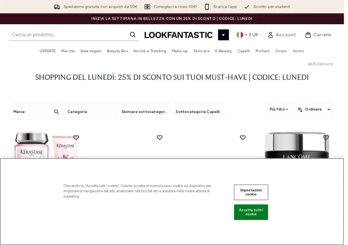Click Spedizione gratuita da 50€ link

[x=100, y=7]
